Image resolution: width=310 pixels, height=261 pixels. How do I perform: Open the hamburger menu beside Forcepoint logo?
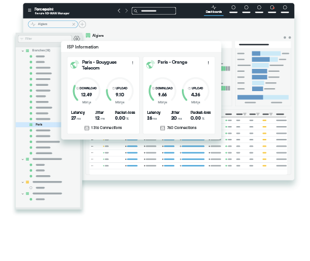tap(29, 10)
